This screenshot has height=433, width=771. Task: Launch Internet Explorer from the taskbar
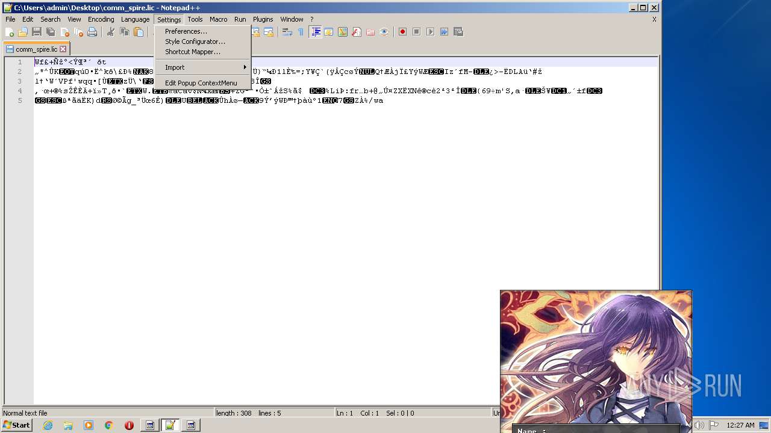tap(48, 425)
